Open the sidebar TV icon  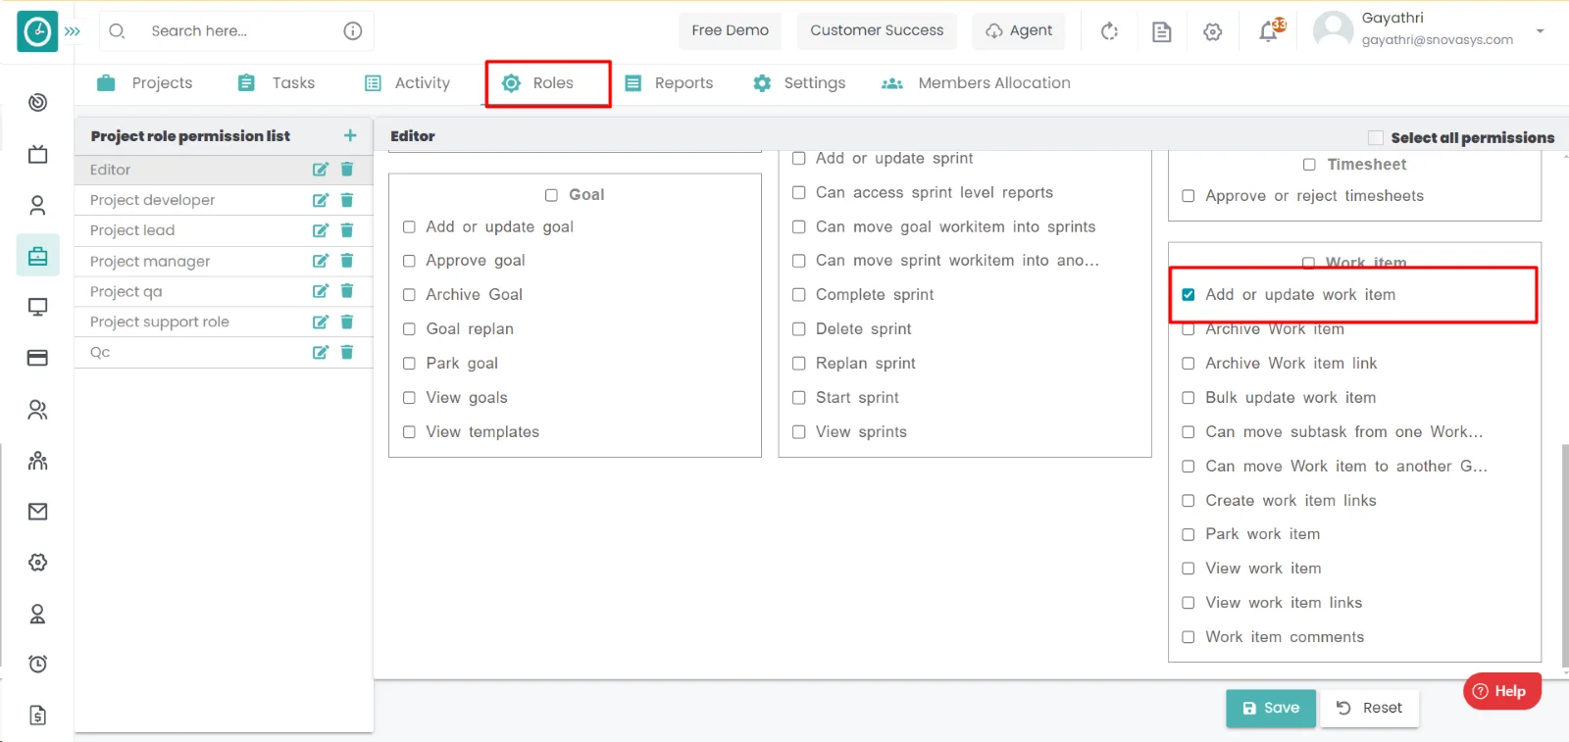[x=37, y=154]
